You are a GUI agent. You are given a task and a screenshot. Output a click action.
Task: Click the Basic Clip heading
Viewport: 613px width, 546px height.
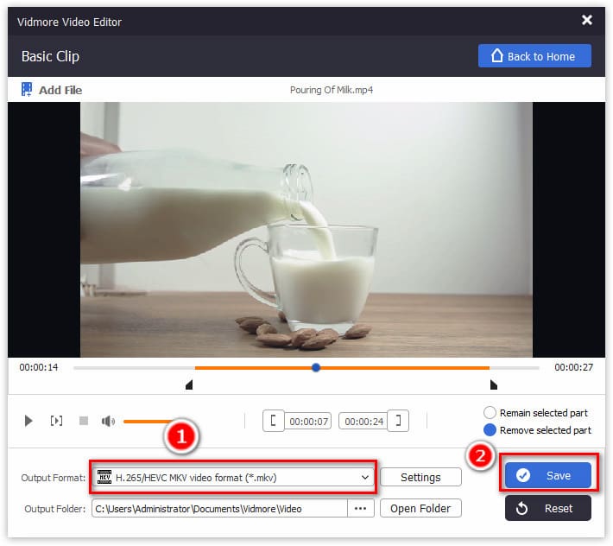pyautogui.click(x=50, y=57)
